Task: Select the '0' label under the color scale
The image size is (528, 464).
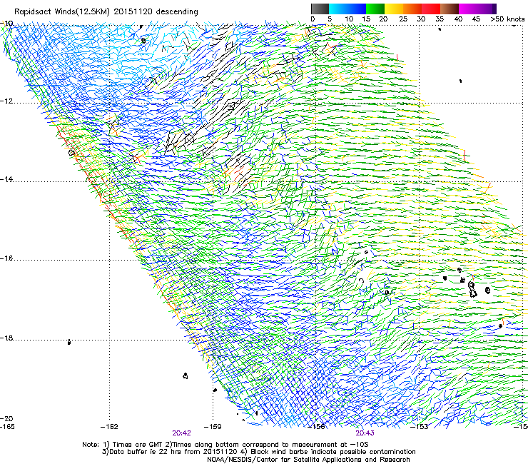Action: pos(313,19)
